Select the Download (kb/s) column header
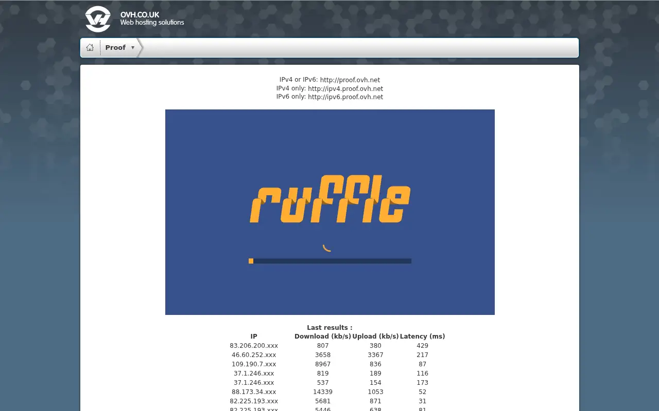 (323, 337)
